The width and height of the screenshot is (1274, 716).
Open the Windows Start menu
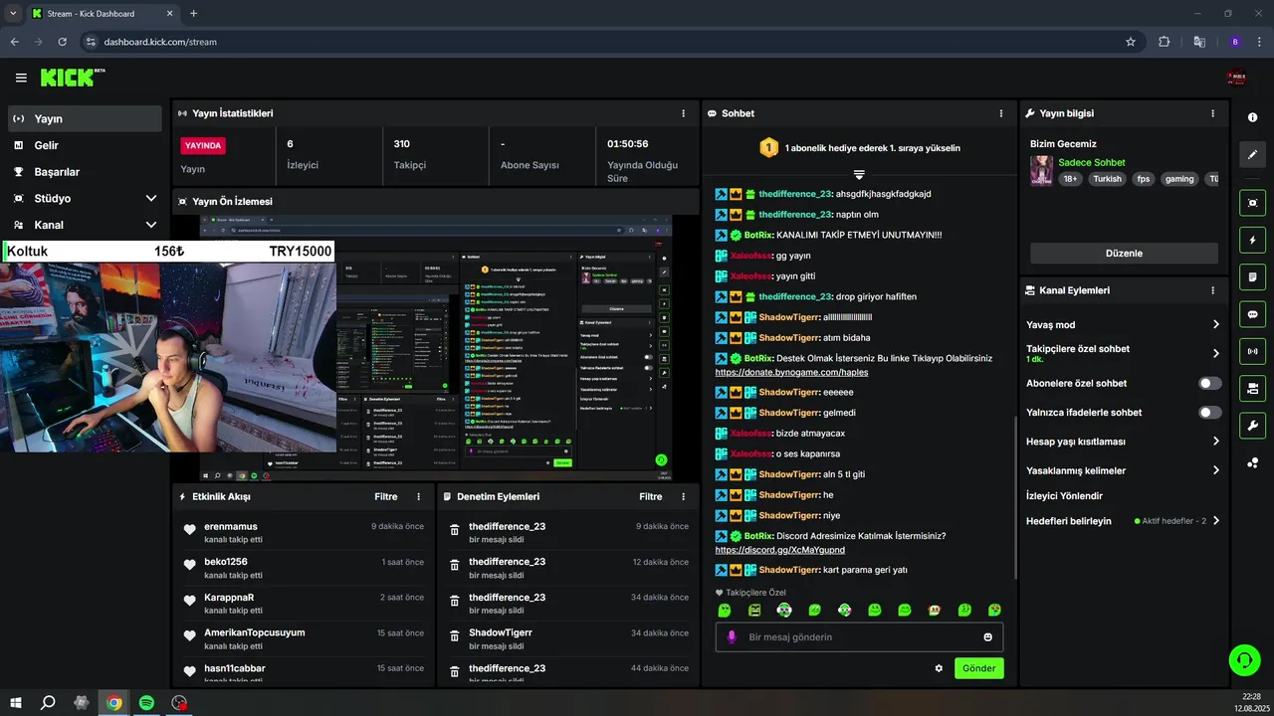pyautogui.click(x=16, y=703)
